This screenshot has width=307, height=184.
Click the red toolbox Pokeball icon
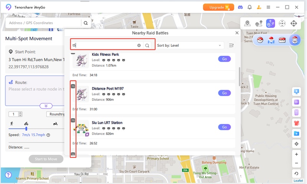coord(282,40)
